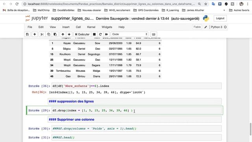Open the Widgets menu
The width and height of the screenshot is (252, 142).
(x=107, y=27)
